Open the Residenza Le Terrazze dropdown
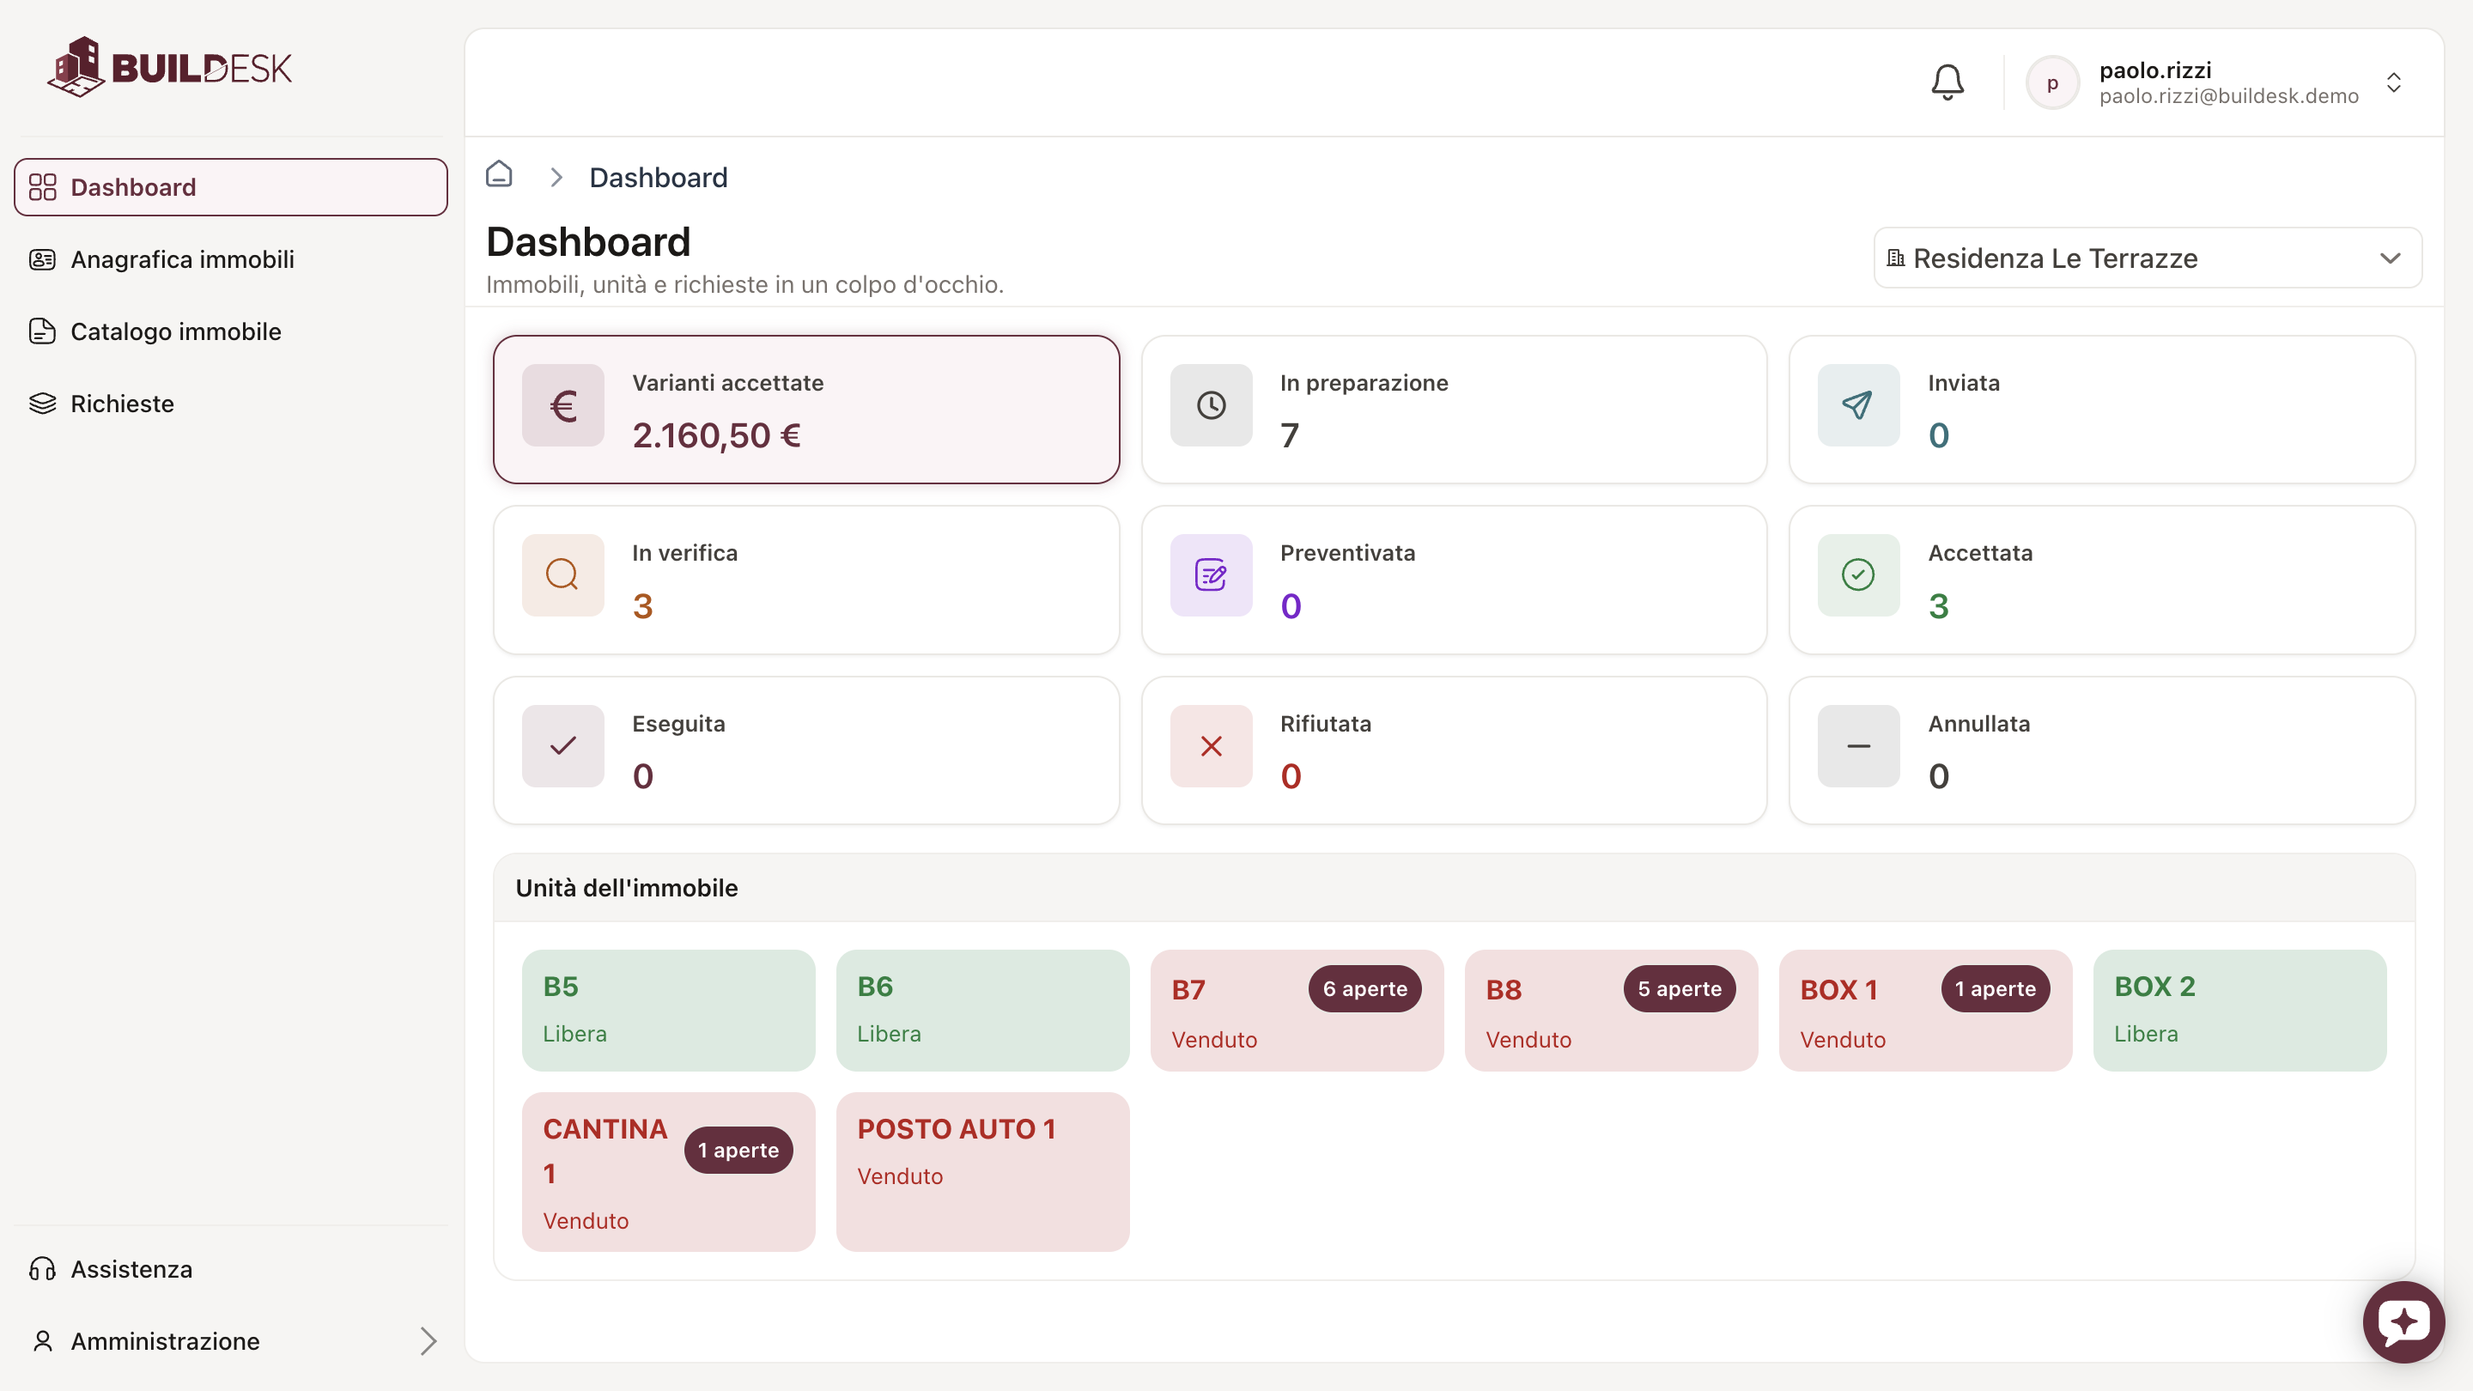 tap(2147, 258)
